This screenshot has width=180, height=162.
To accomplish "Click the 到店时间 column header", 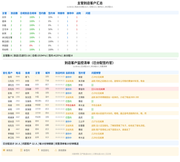I will point(60,73).
